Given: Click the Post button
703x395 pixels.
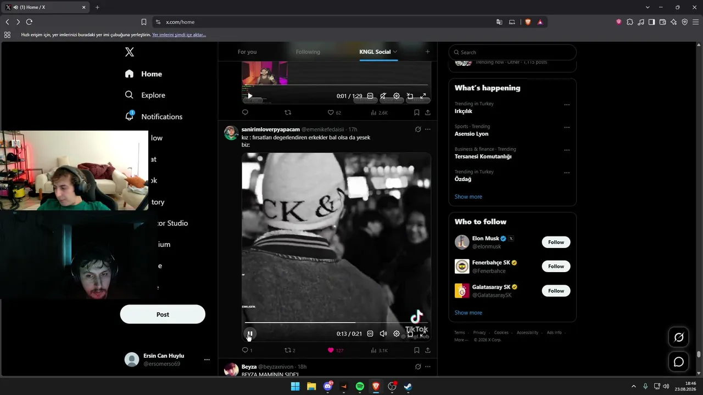Looking at the screenshot, I should coord(163,314).
